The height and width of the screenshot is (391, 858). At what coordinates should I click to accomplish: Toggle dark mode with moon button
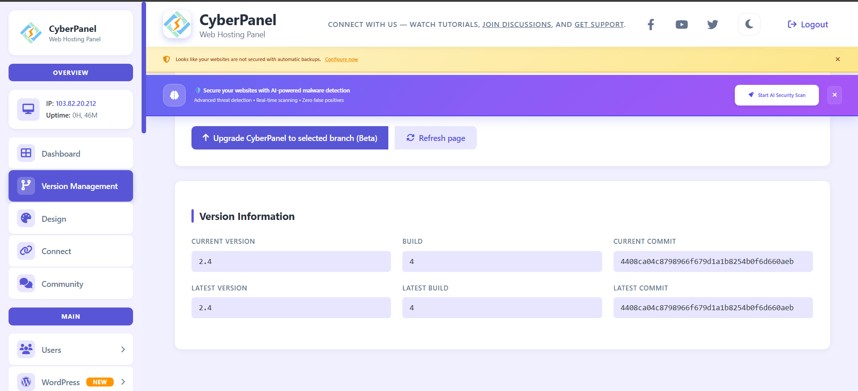point(749,24)
